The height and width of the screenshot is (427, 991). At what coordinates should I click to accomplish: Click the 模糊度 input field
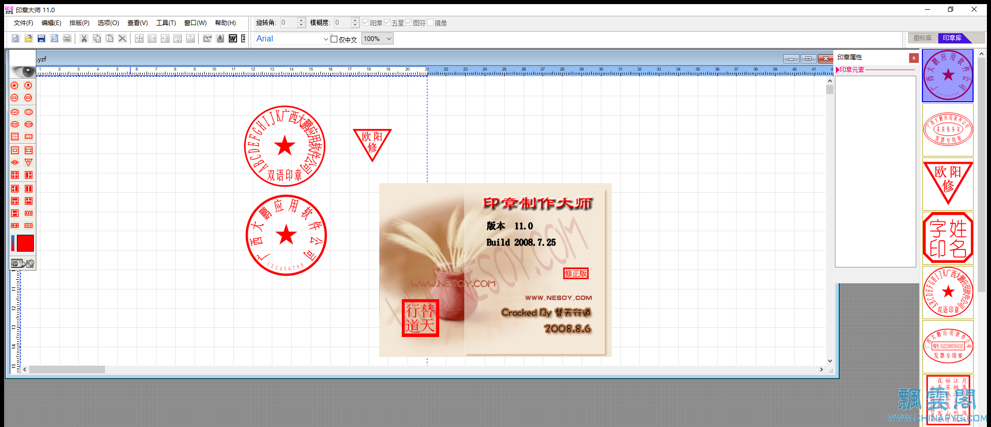click(x=342, y=23)
